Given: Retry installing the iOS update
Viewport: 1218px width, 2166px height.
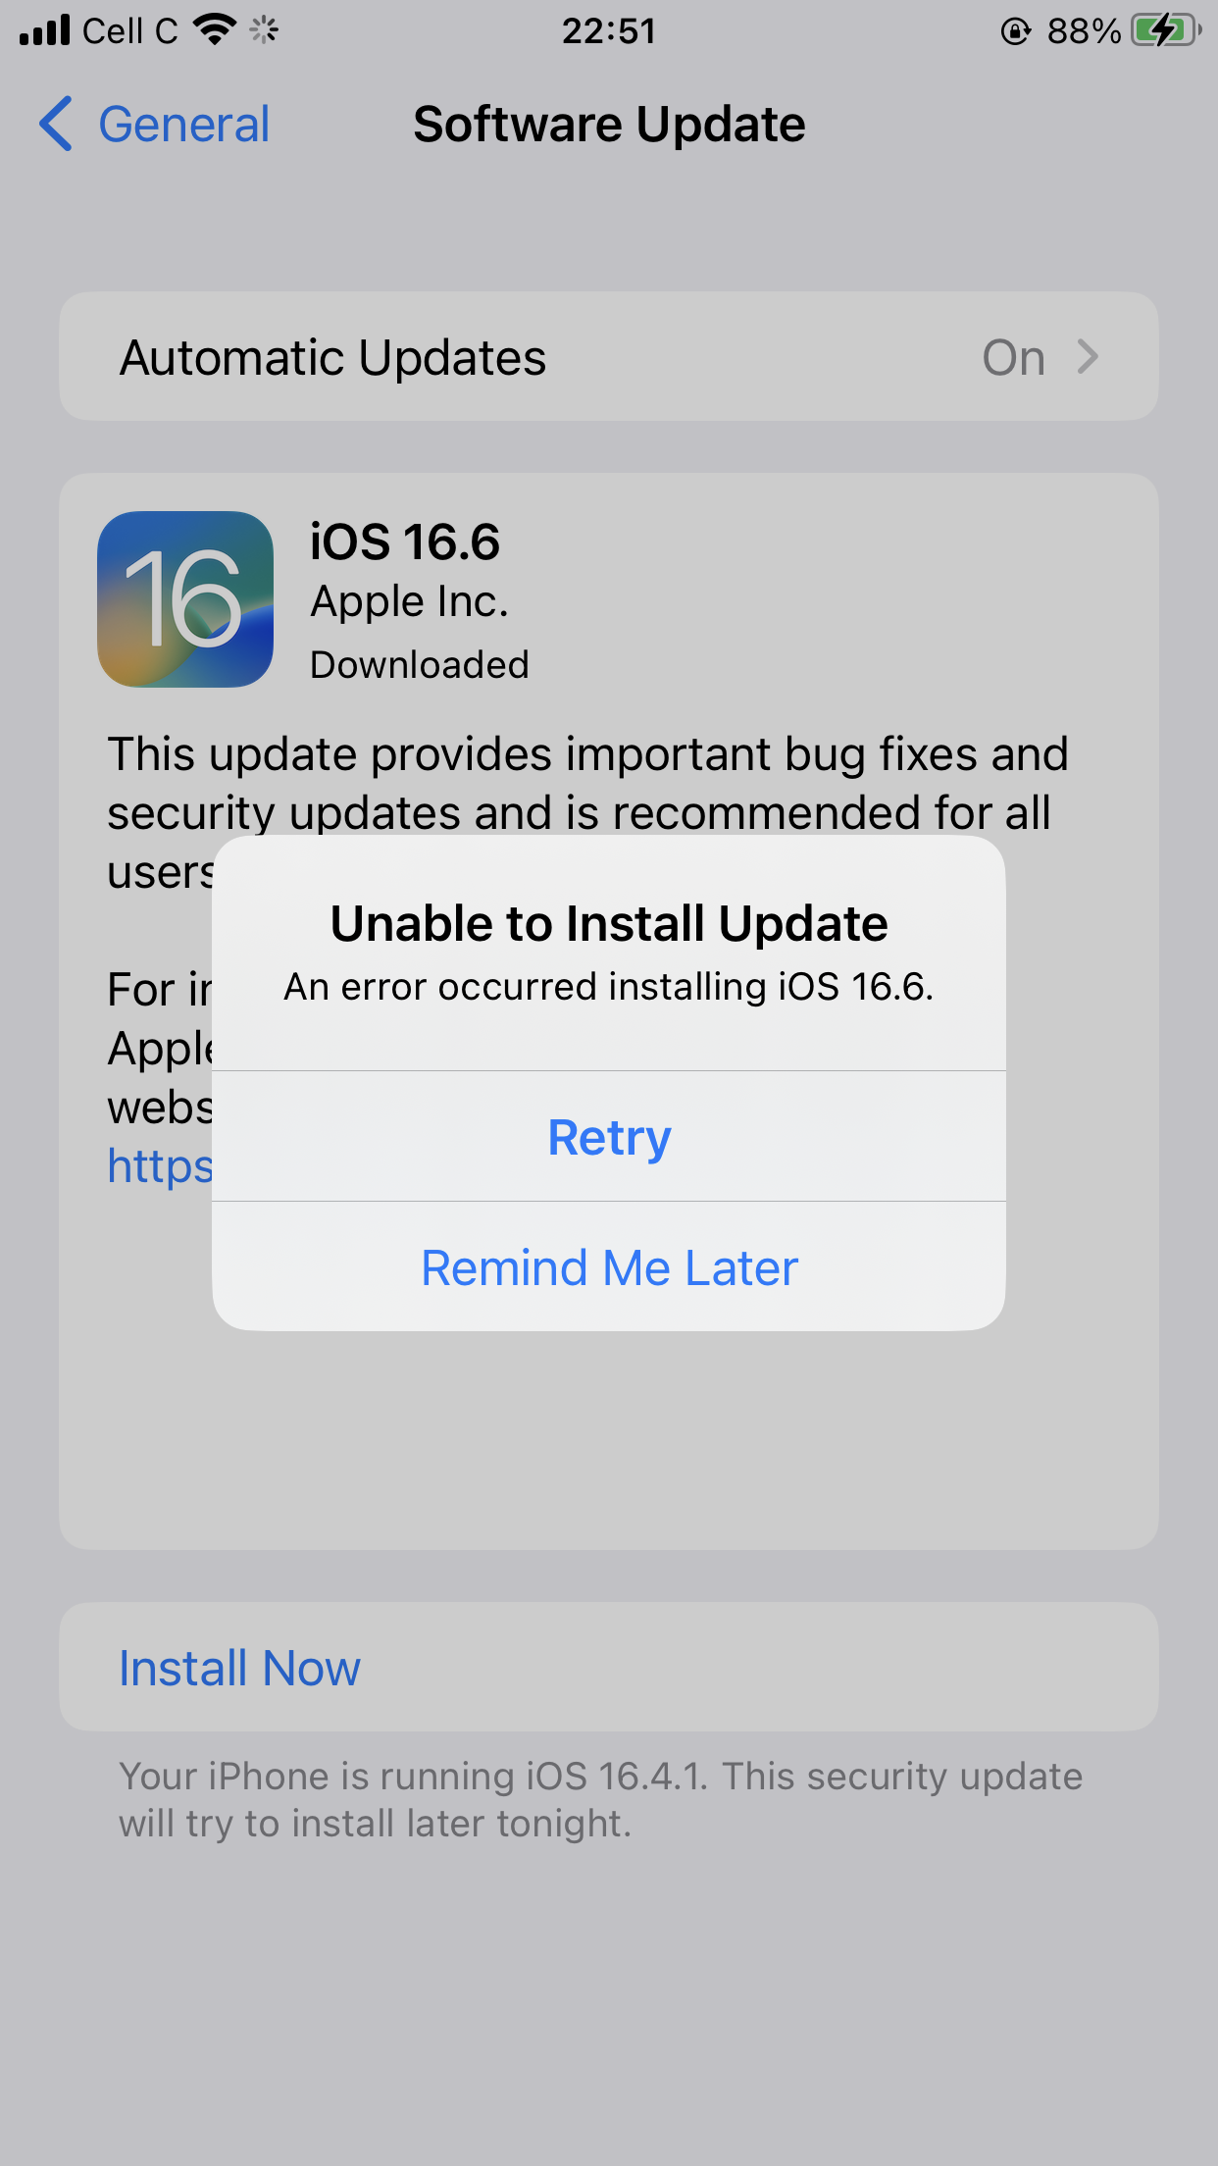Looking at the screenshot, I should click(x=609, y=1136).
